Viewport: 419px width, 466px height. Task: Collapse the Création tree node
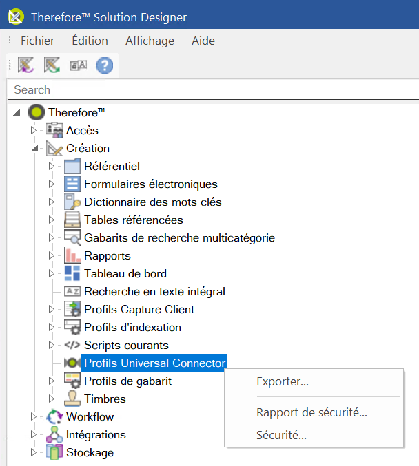tap(33, 149)
